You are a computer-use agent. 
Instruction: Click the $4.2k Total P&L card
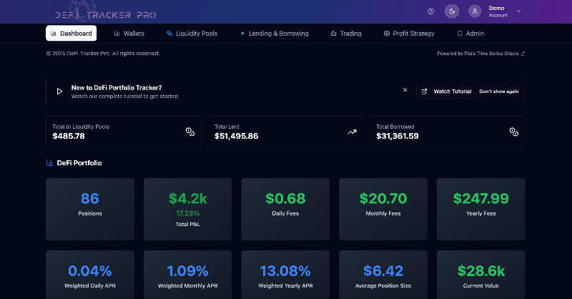point(187,209)
